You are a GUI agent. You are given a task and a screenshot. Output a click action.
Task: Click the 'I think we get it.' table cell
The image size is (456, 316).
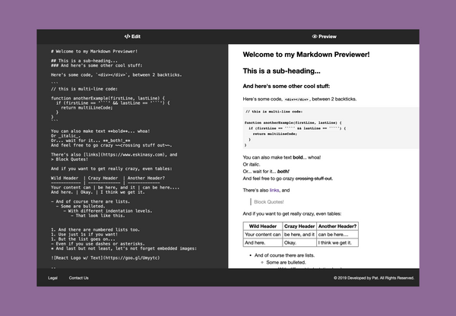coord(337,242)
